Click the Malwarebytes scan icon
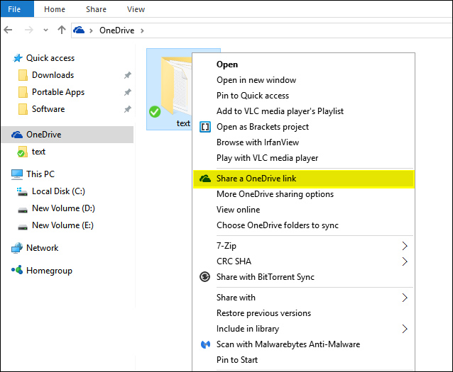The height and width of the screenshot is (372, 453). (205, 344)
